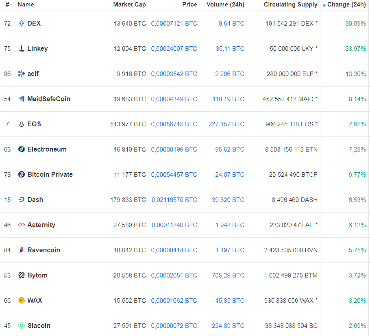
Task: Select WAX change value 3,26%
Action: [357, 301]
